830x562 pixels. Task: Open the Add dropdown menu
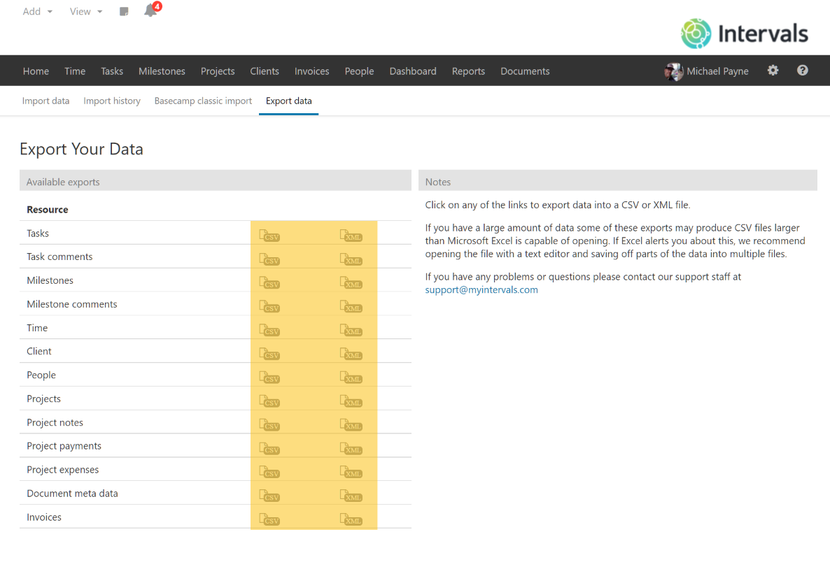point(33,11)
